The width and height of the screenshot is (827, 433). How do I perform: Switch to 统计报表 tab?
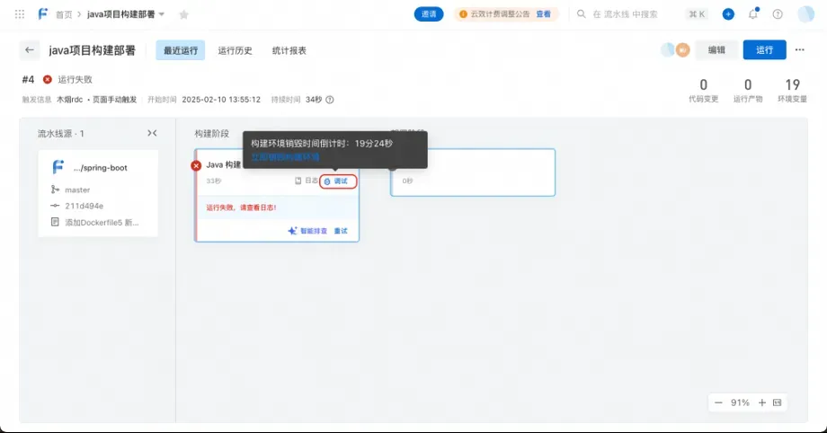click(289, 50)
